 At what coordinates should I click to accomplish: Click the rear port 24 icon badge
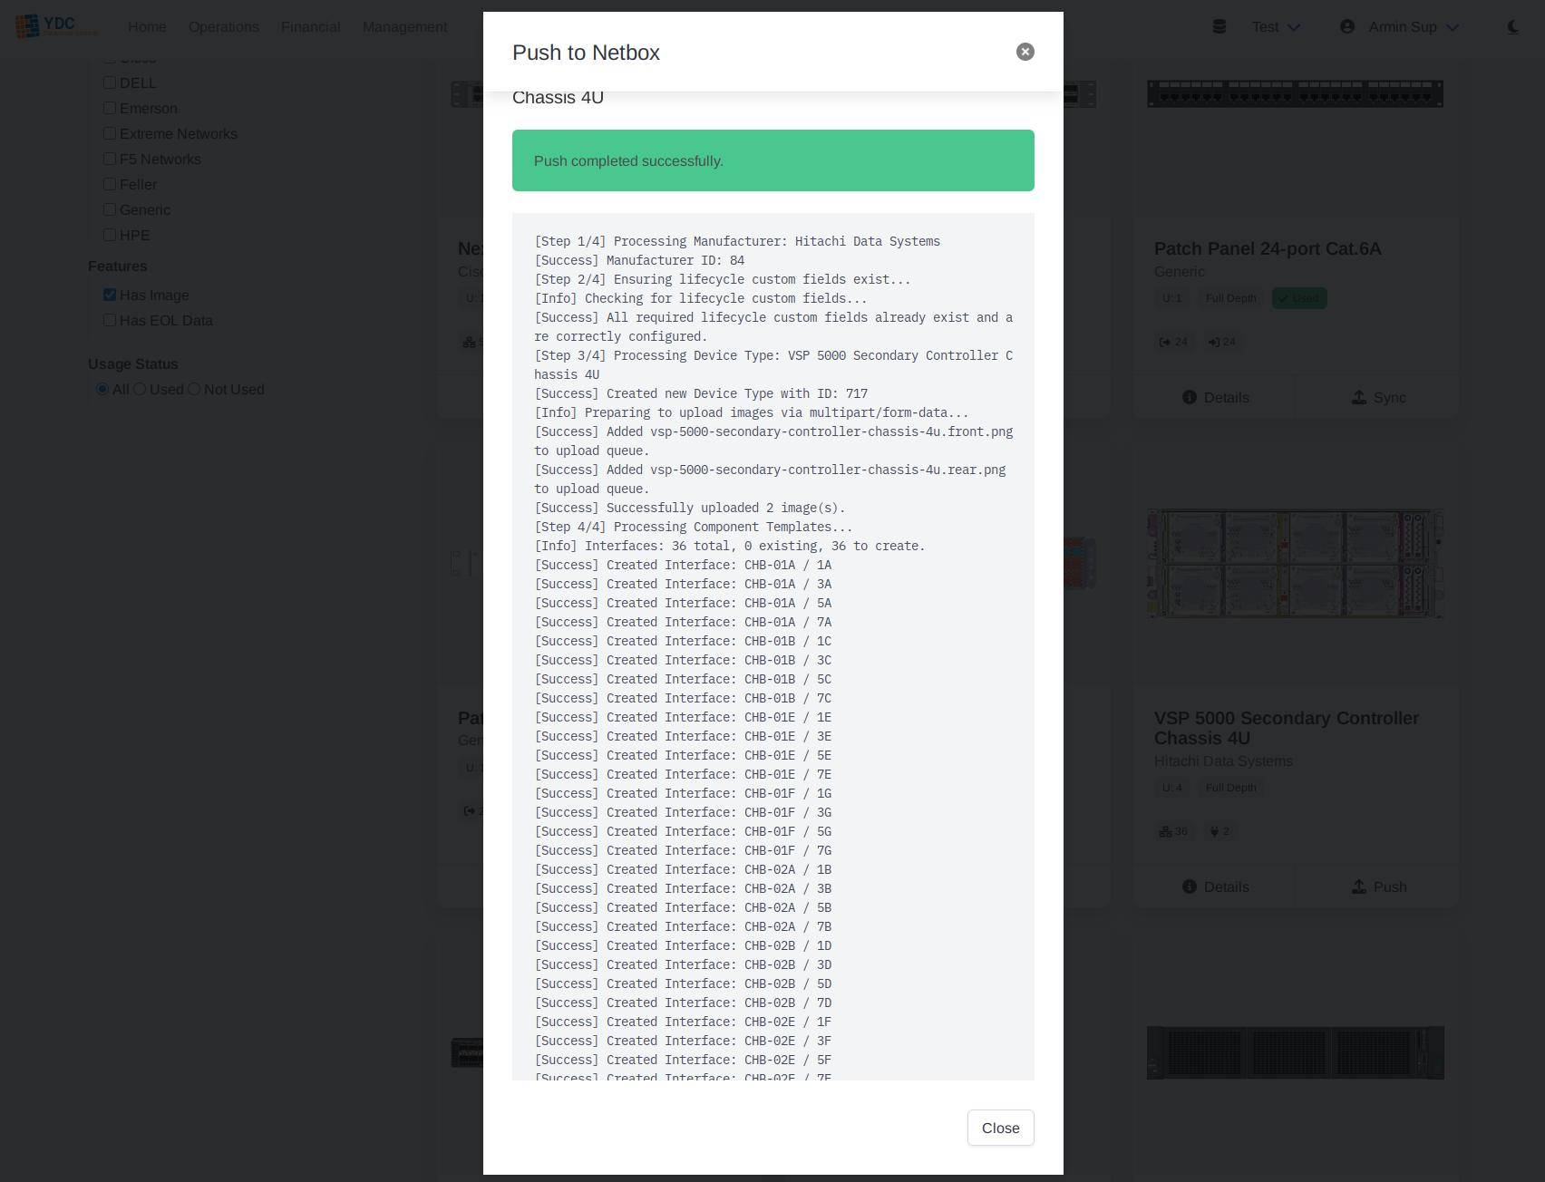pyautogui.click(x=1222, y=342)
